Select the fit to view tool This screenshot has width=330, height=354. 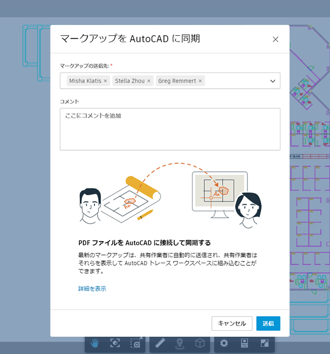click(115, 343)
